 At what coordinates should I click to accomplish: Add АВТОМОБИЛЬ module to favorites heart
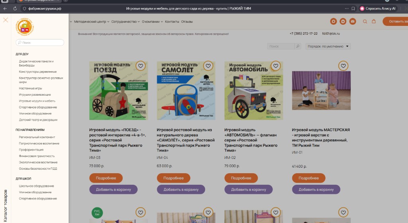[276, 66]
